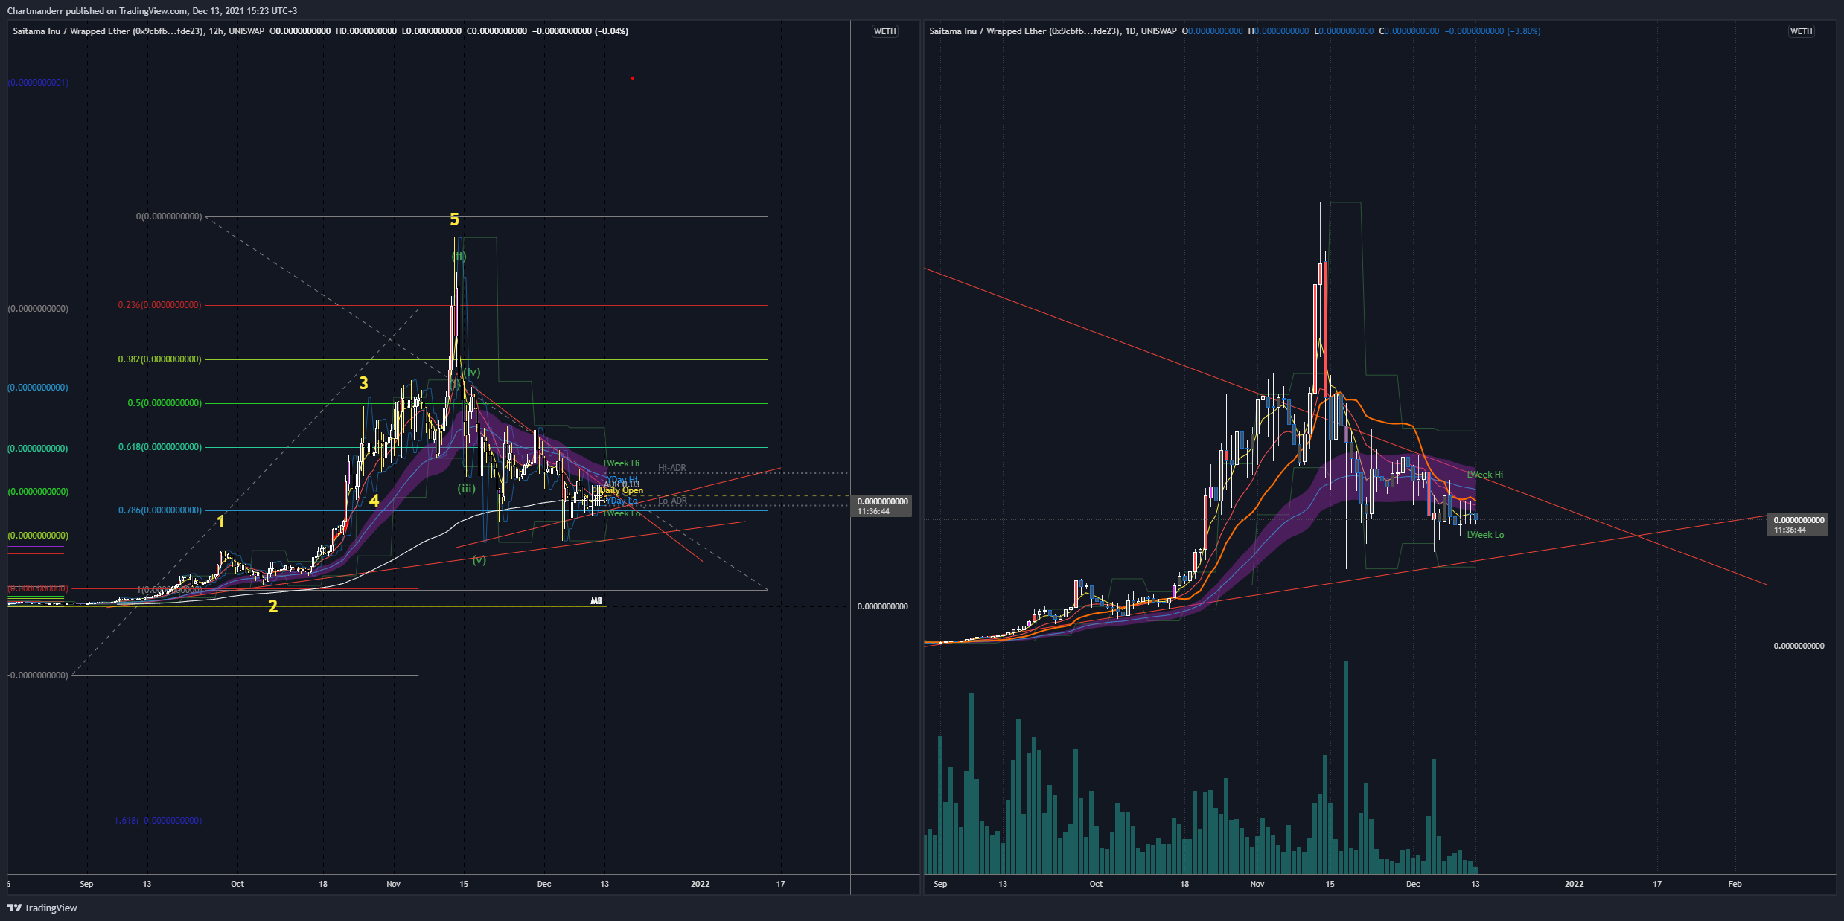Click the 1D UNISWAP Saitama Inu chart title
The width and height of the screenshot is (1844, 921).
click(1053, 31)
